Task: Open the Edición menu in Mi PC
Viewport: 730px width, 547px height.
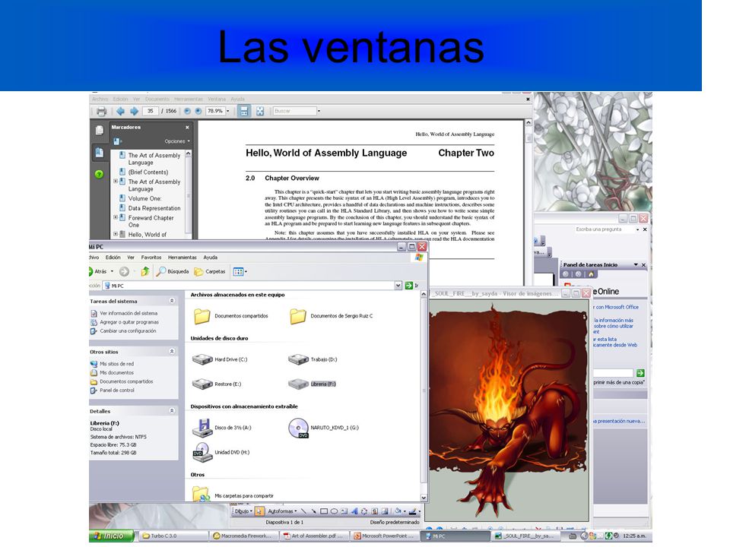Action: pos(113,258)
